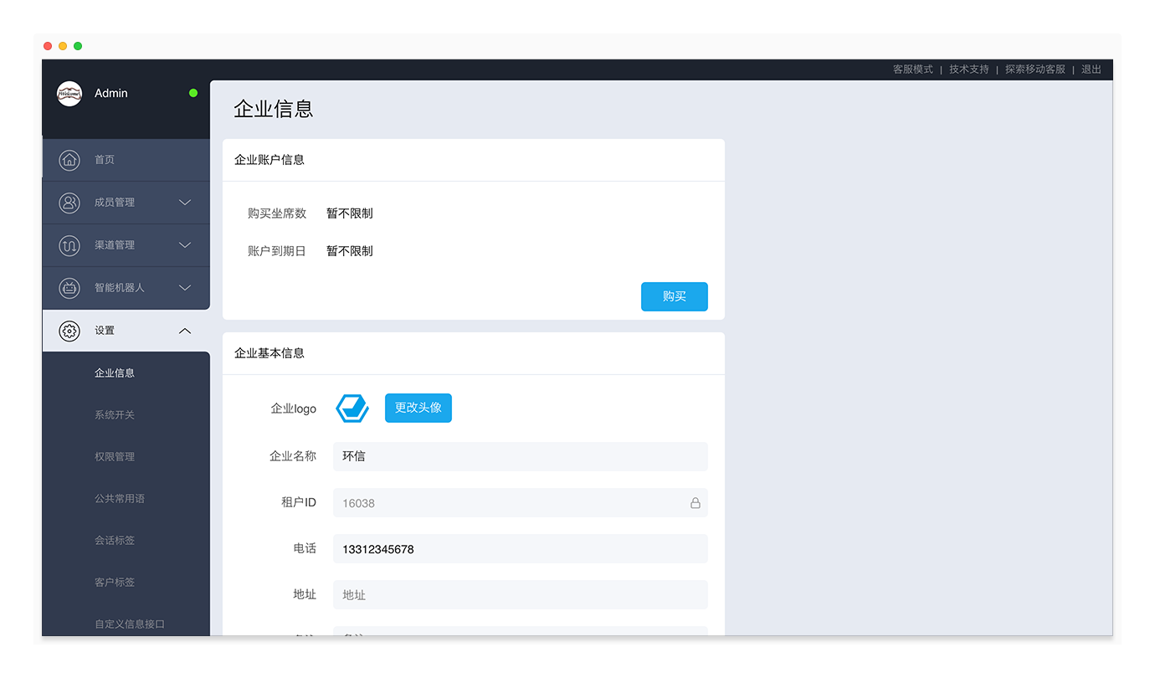Click the 账户到期日 label
The image size is (1155, 678).
tap(277, 251)
